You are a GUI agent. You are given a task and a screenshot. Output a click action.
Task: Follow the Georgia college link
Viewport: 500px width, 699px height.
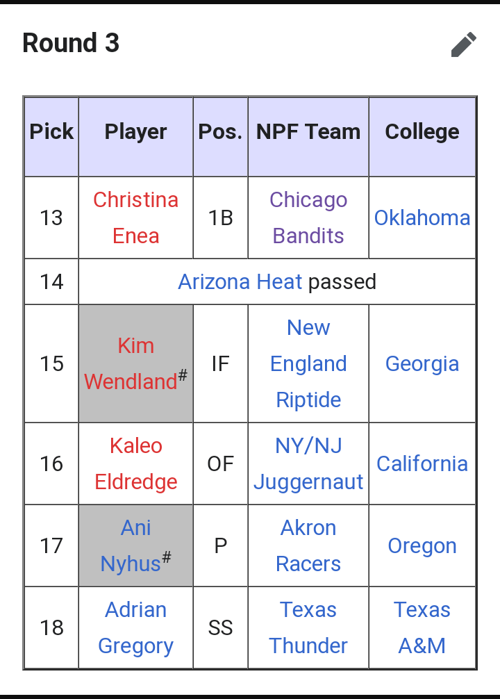(x=422, y=364)
